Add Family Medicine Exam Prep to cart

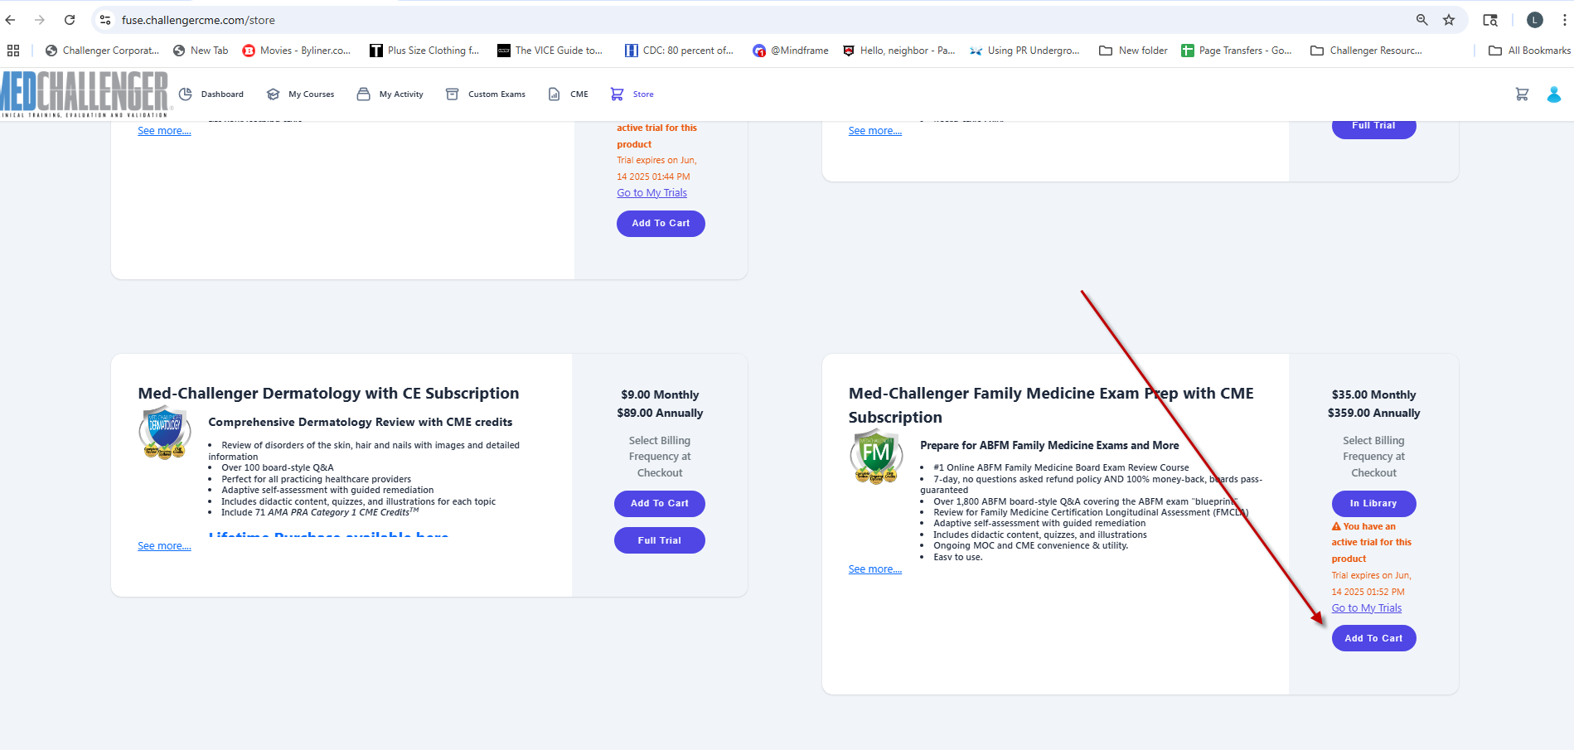[x=1373, y=638]
